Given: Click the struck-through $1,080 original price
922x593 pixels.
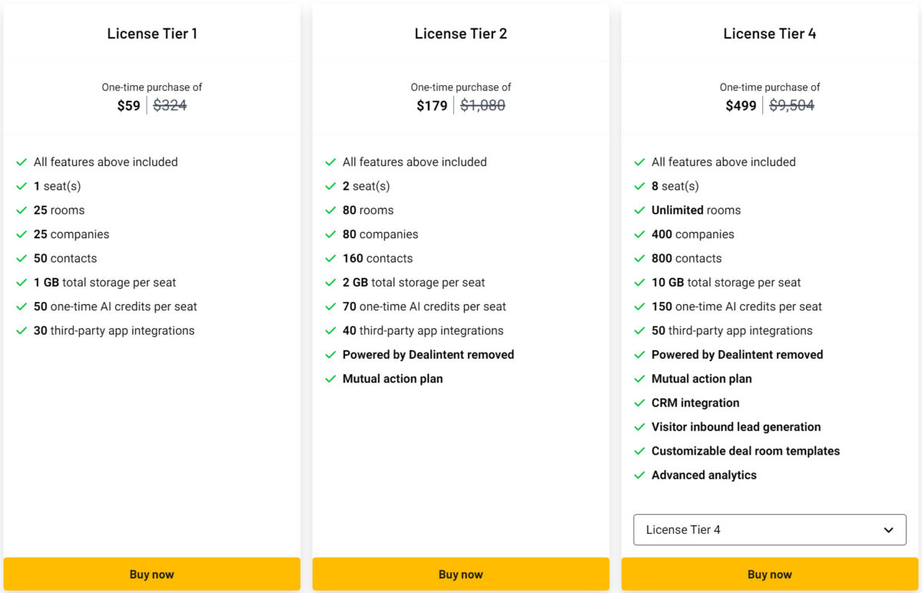Looking at the screenshot, I should pyautogui.click(x=483, y=105).
